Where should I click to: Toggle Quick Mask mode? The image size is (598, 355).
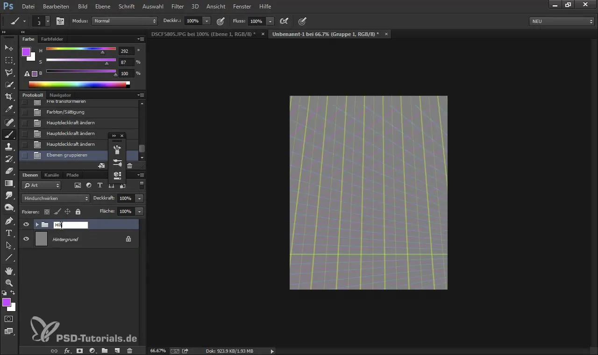(x=9, y=319)
